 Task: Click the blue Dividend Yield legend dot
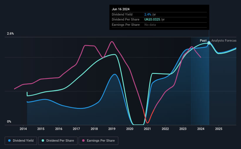click(x=9, y=140)
